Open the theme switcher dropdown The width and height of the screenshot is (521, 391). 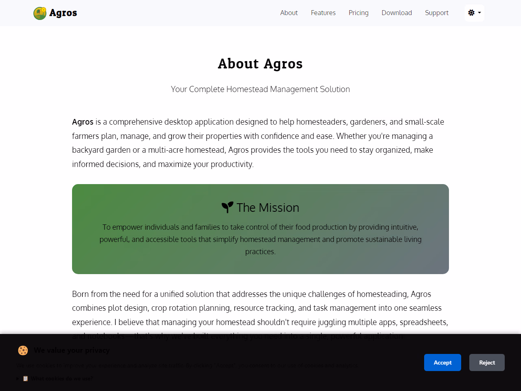coord(475,13)
